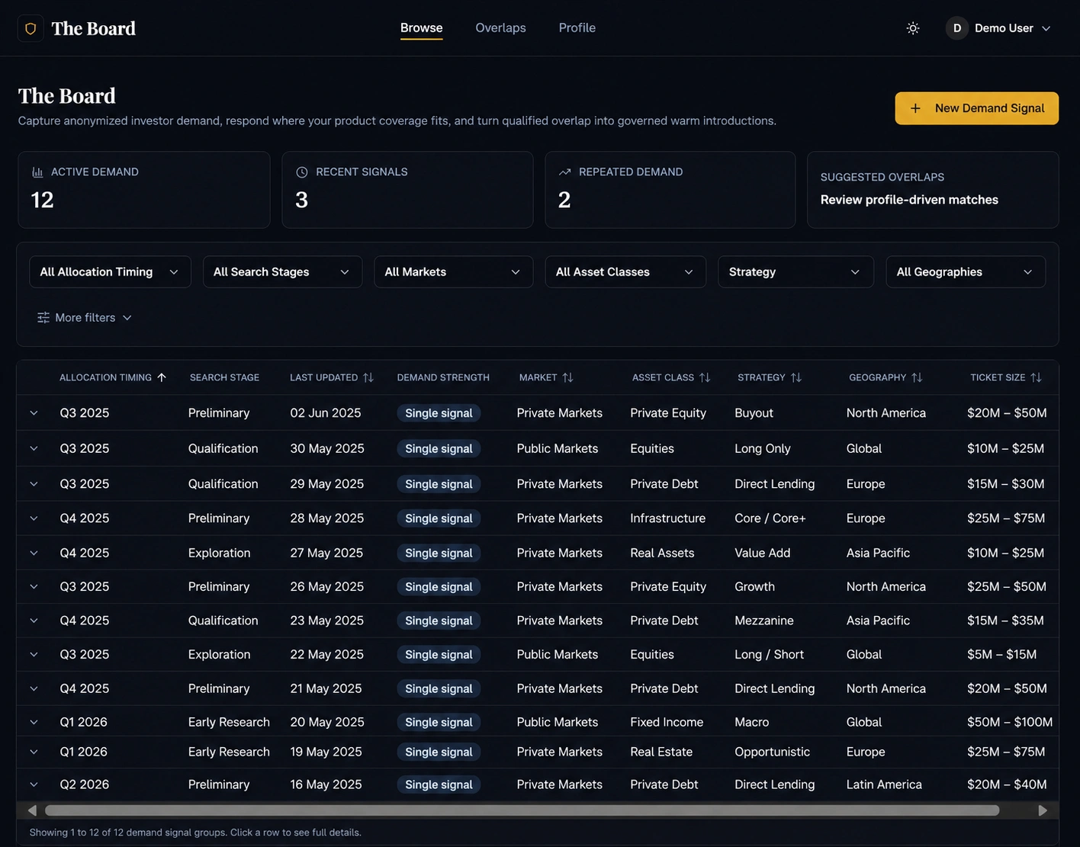The image size is (1080, 847).
Task: Open the All Geographies dropdown
Action: click(966, 271)
